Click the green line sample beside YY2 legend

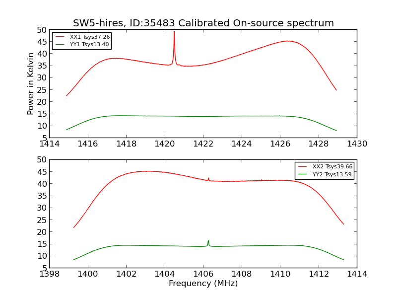[x=302, y=174]
